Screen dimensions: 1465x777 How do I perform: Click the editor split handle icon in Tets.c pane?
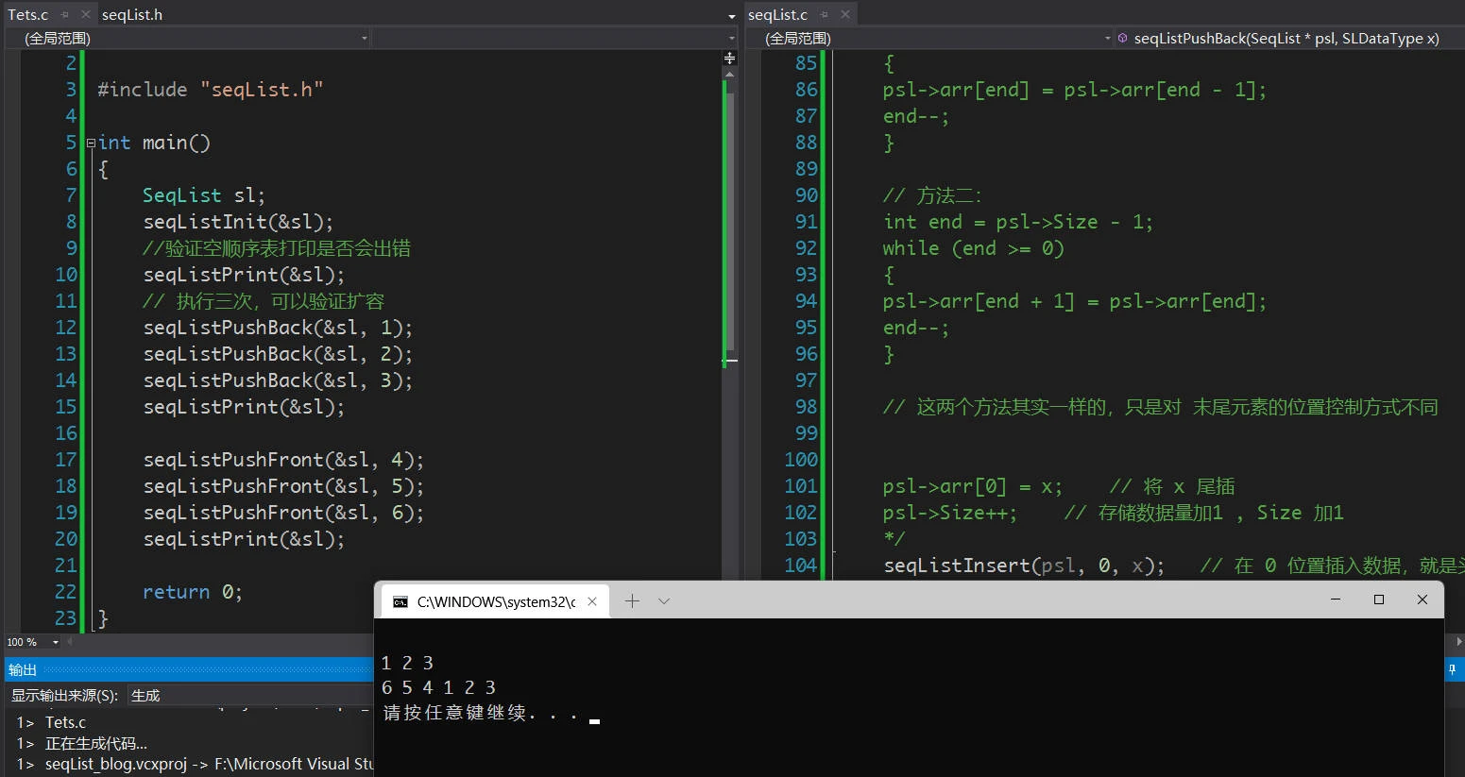point(729,59)
